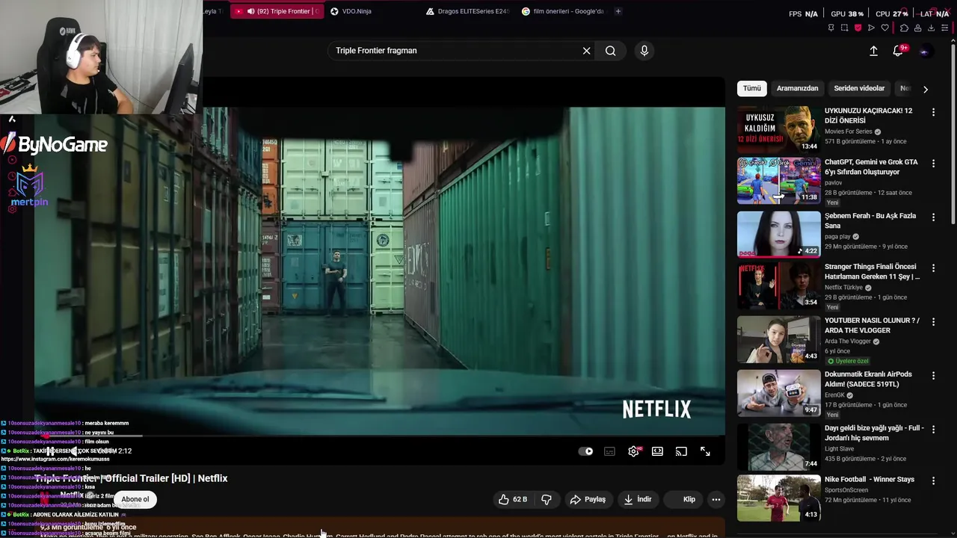Clear the search text with the X icon
957x538 pixels.
pyautogui.click(x=586, y=51)
